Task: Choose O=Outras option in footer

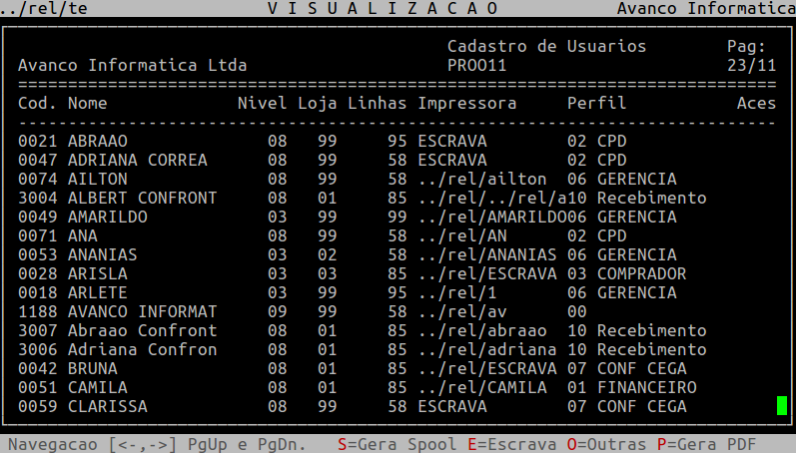Action: (605, 443)
